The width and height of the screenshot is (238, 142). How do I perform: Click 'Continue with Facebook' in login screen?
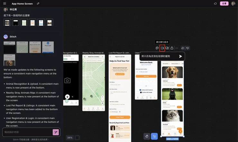146,90
